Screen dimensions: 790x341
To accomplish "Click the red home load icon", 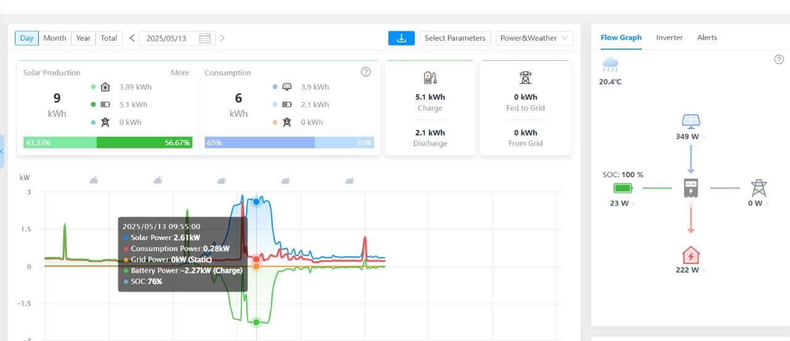I will (691, 255).
